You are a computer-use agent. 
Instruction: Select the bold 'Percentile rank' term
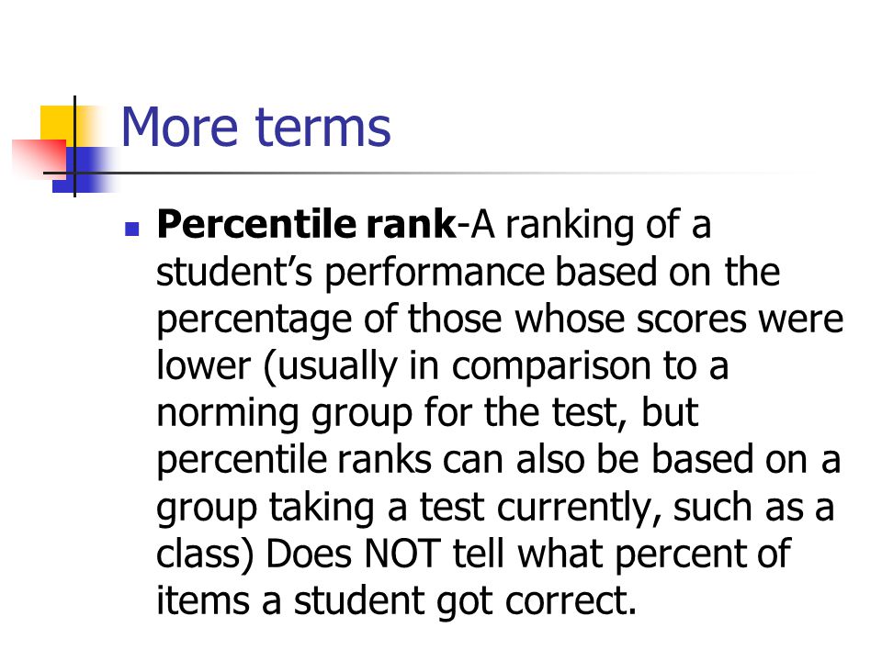pyautogui.click(x=307, y=224)
